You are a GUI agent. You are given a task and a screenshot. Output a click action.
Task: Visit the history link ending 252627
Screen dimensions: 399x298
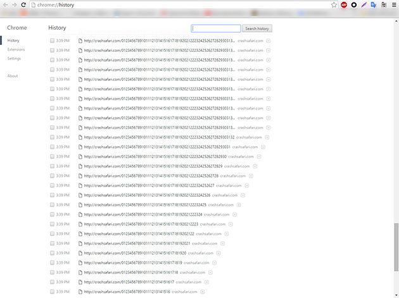[x=149, y=185]
